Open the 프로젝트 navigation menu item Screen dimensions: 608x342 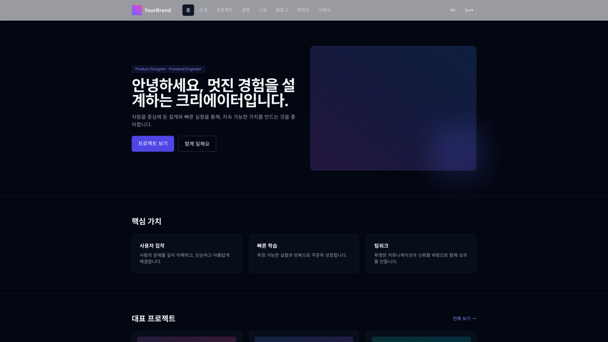click(224, 10)
